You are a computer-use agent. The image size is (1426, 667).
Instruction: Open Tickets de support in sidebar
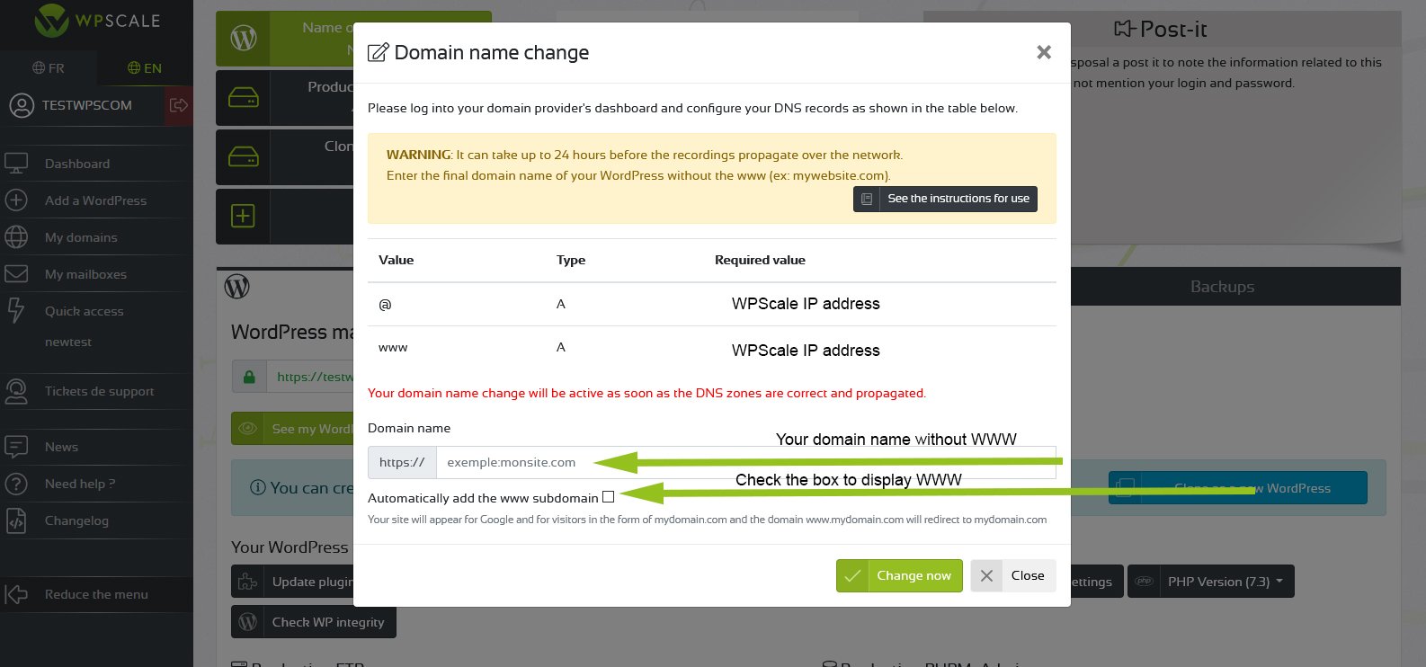click(x=99, y=391)
